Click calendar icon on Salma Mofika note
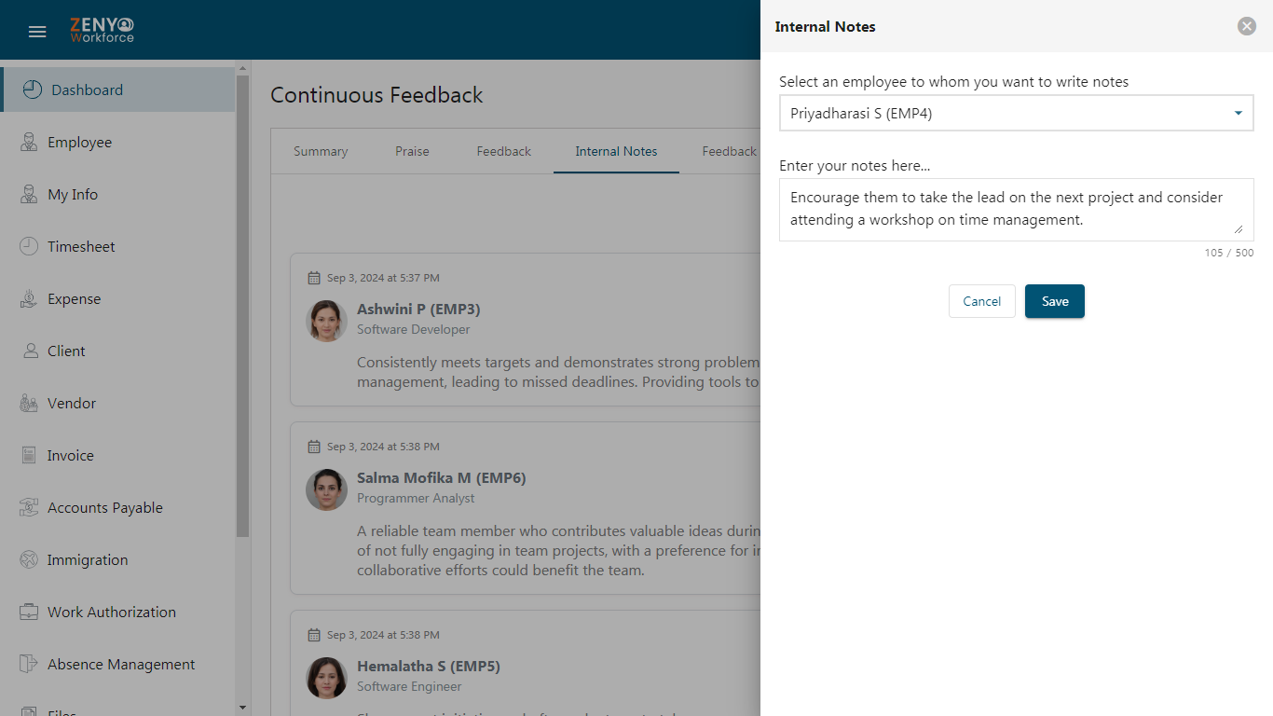 tap(314, 447)
